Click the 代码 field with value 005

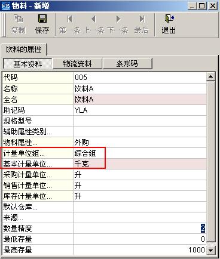(140, 78)
